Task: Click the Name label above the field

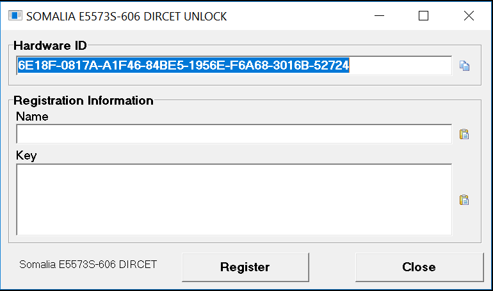Action: click(32, 117)
